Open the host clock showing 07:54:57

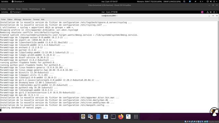pos(109,1)
